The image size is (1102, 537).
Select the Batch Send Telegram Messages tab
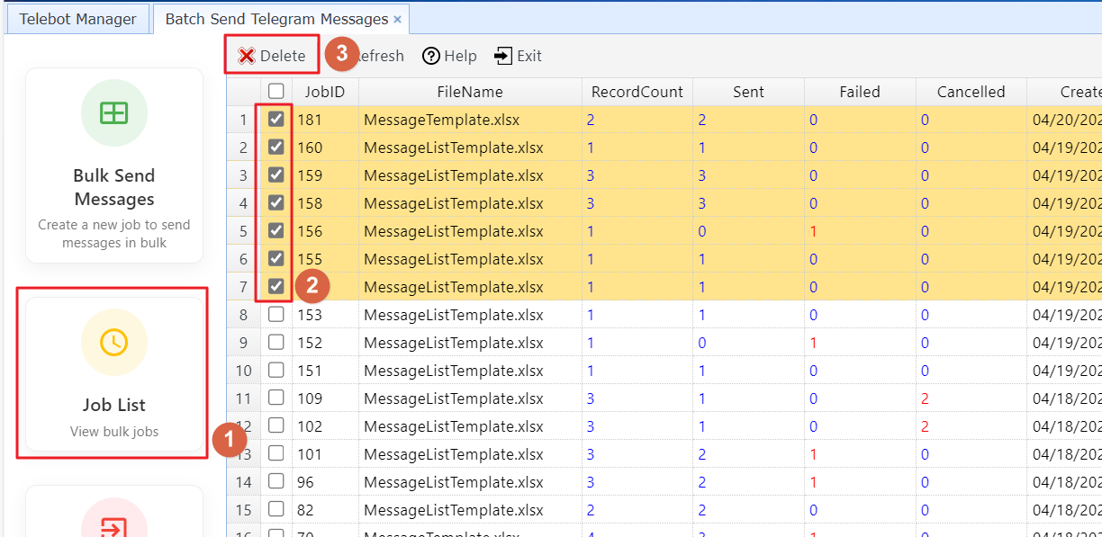[276, 19]
